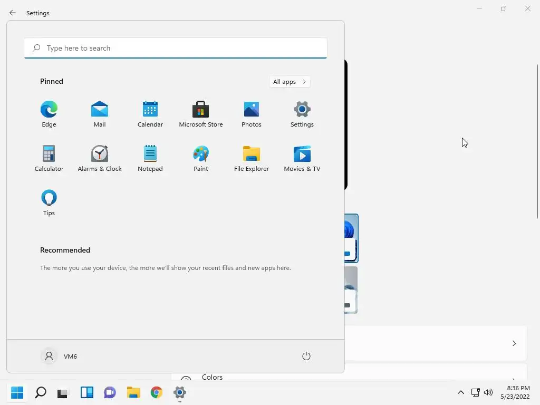The image size is (540, 405).
Task: Open File Explorer from the taskbar
Action: pos(133,392)
